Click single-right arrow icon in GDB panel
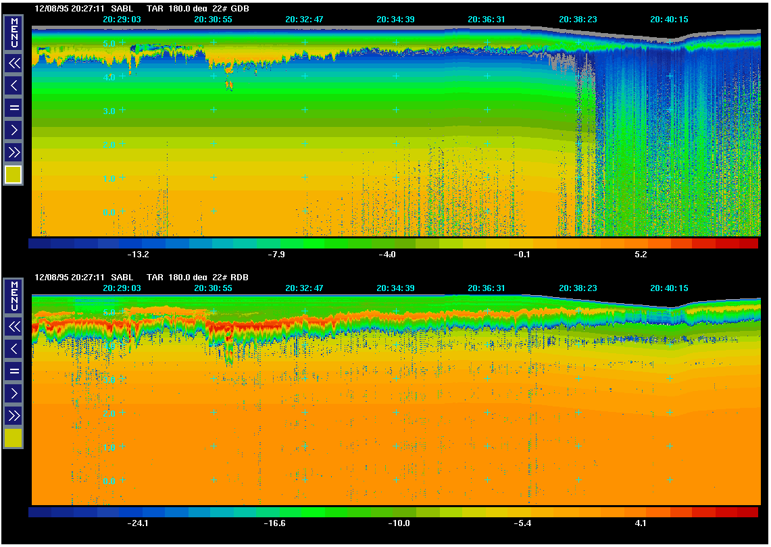The height and width of the screenshot is (547, 771). (x=14, y=130)
